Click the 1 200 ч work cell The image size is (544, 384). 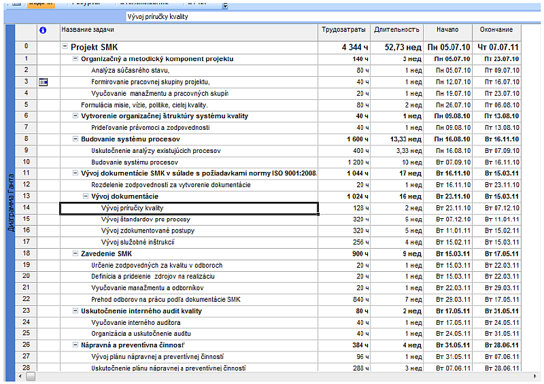pyautogui.click(x=344, y=162)
